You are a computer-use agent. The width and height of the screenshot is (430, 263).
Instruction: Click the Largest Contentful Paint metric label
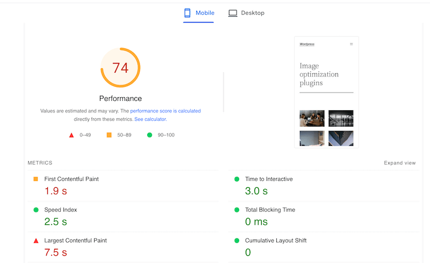point(75,240)
